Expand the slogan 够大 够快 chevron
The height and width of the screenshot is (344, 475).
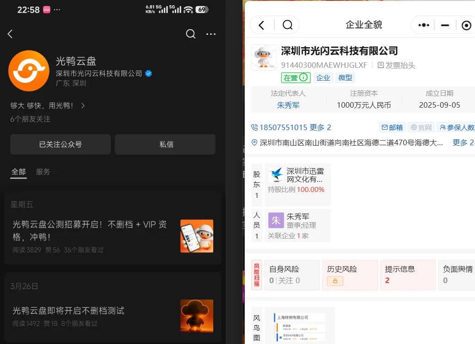pyautogui.click(x=83, y=105)
